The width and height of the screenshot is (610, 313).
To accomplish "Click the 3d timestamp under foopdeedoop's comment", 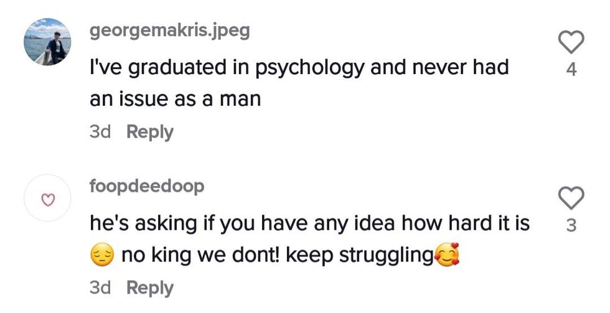I will pyautogui.click(x=100, y=288).
